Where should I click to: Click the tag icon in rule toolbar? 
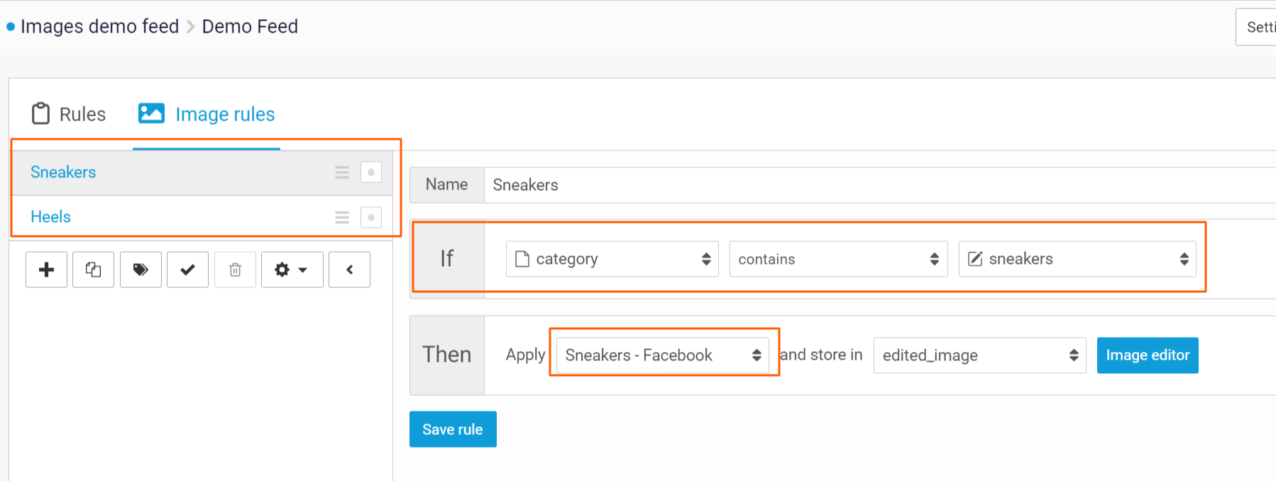coord(141,270)
